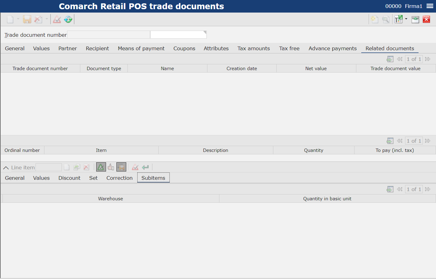This screenshot has width=436, height=279.
Task: Sort by Trade document value column header
Action: click(x=396, y=69)
